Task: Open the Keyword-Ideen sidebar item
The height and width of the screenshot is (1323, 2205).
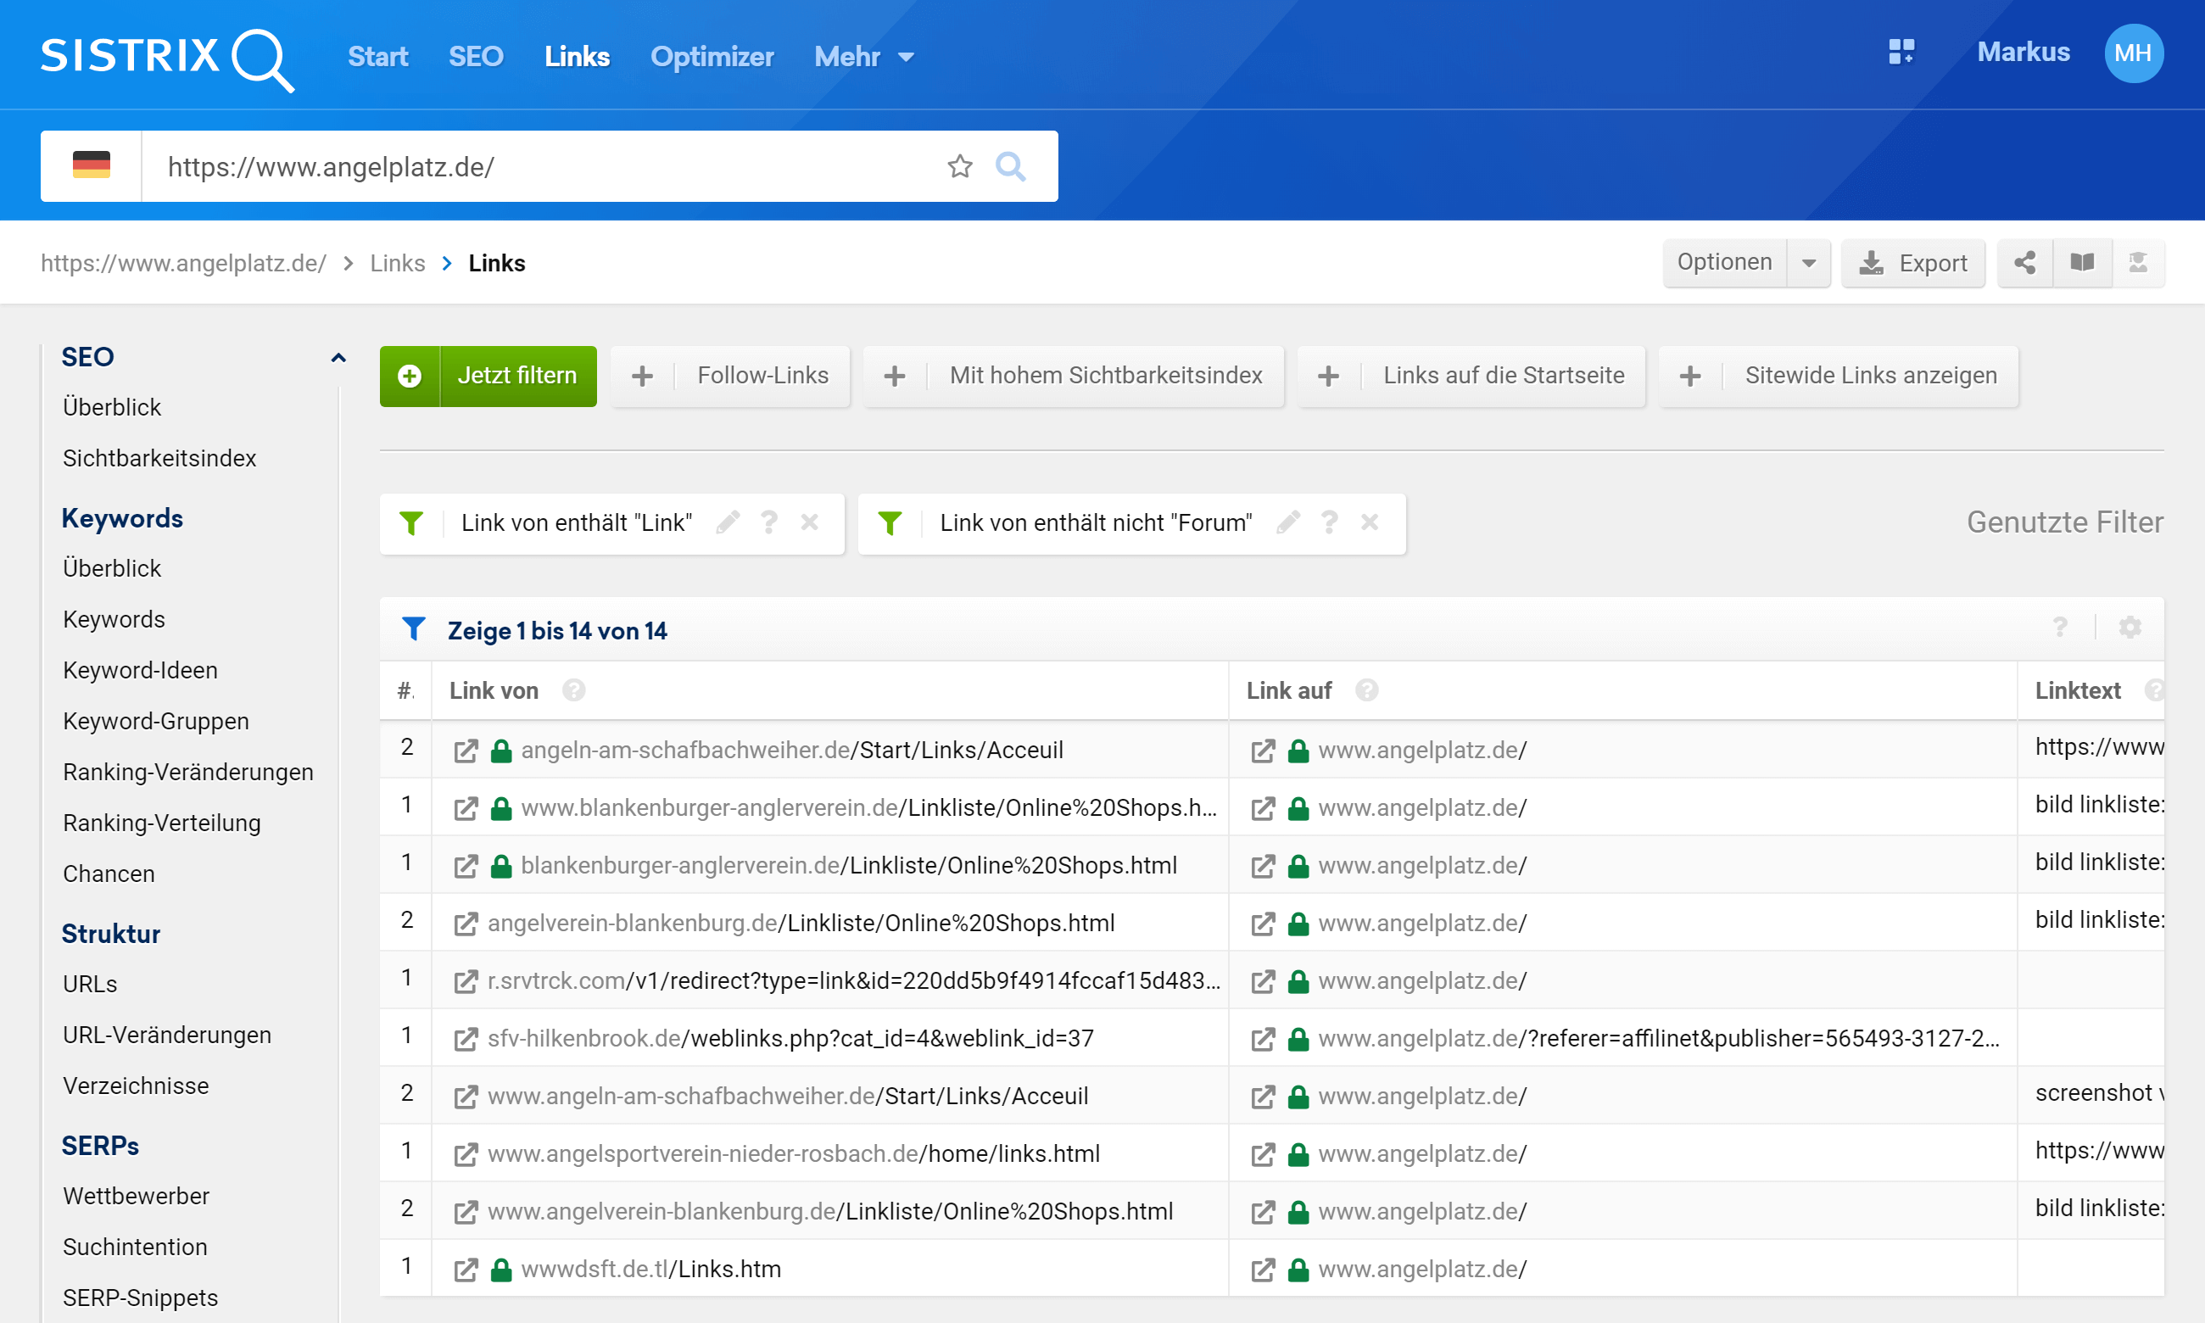Action: pos(140,669)
